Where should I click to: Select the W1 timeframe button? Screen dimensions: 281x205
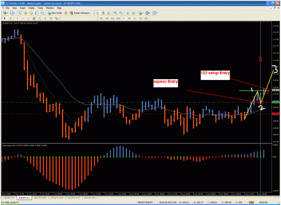[x=140, y=18]
